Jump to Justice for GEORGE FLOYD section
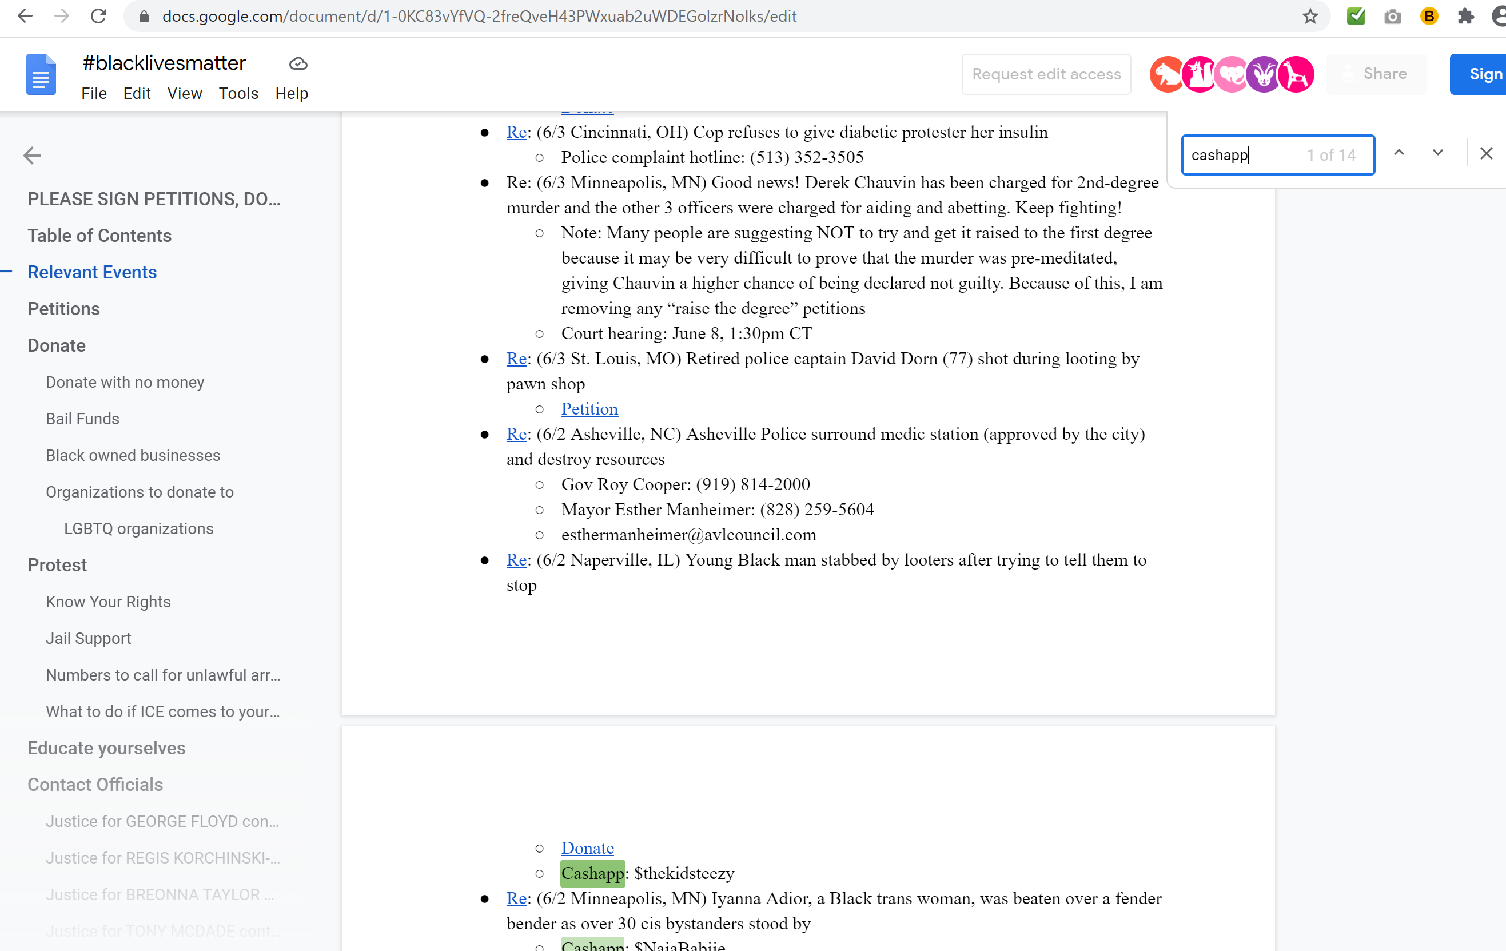The image size is (1506, 951). coord(162,821)
